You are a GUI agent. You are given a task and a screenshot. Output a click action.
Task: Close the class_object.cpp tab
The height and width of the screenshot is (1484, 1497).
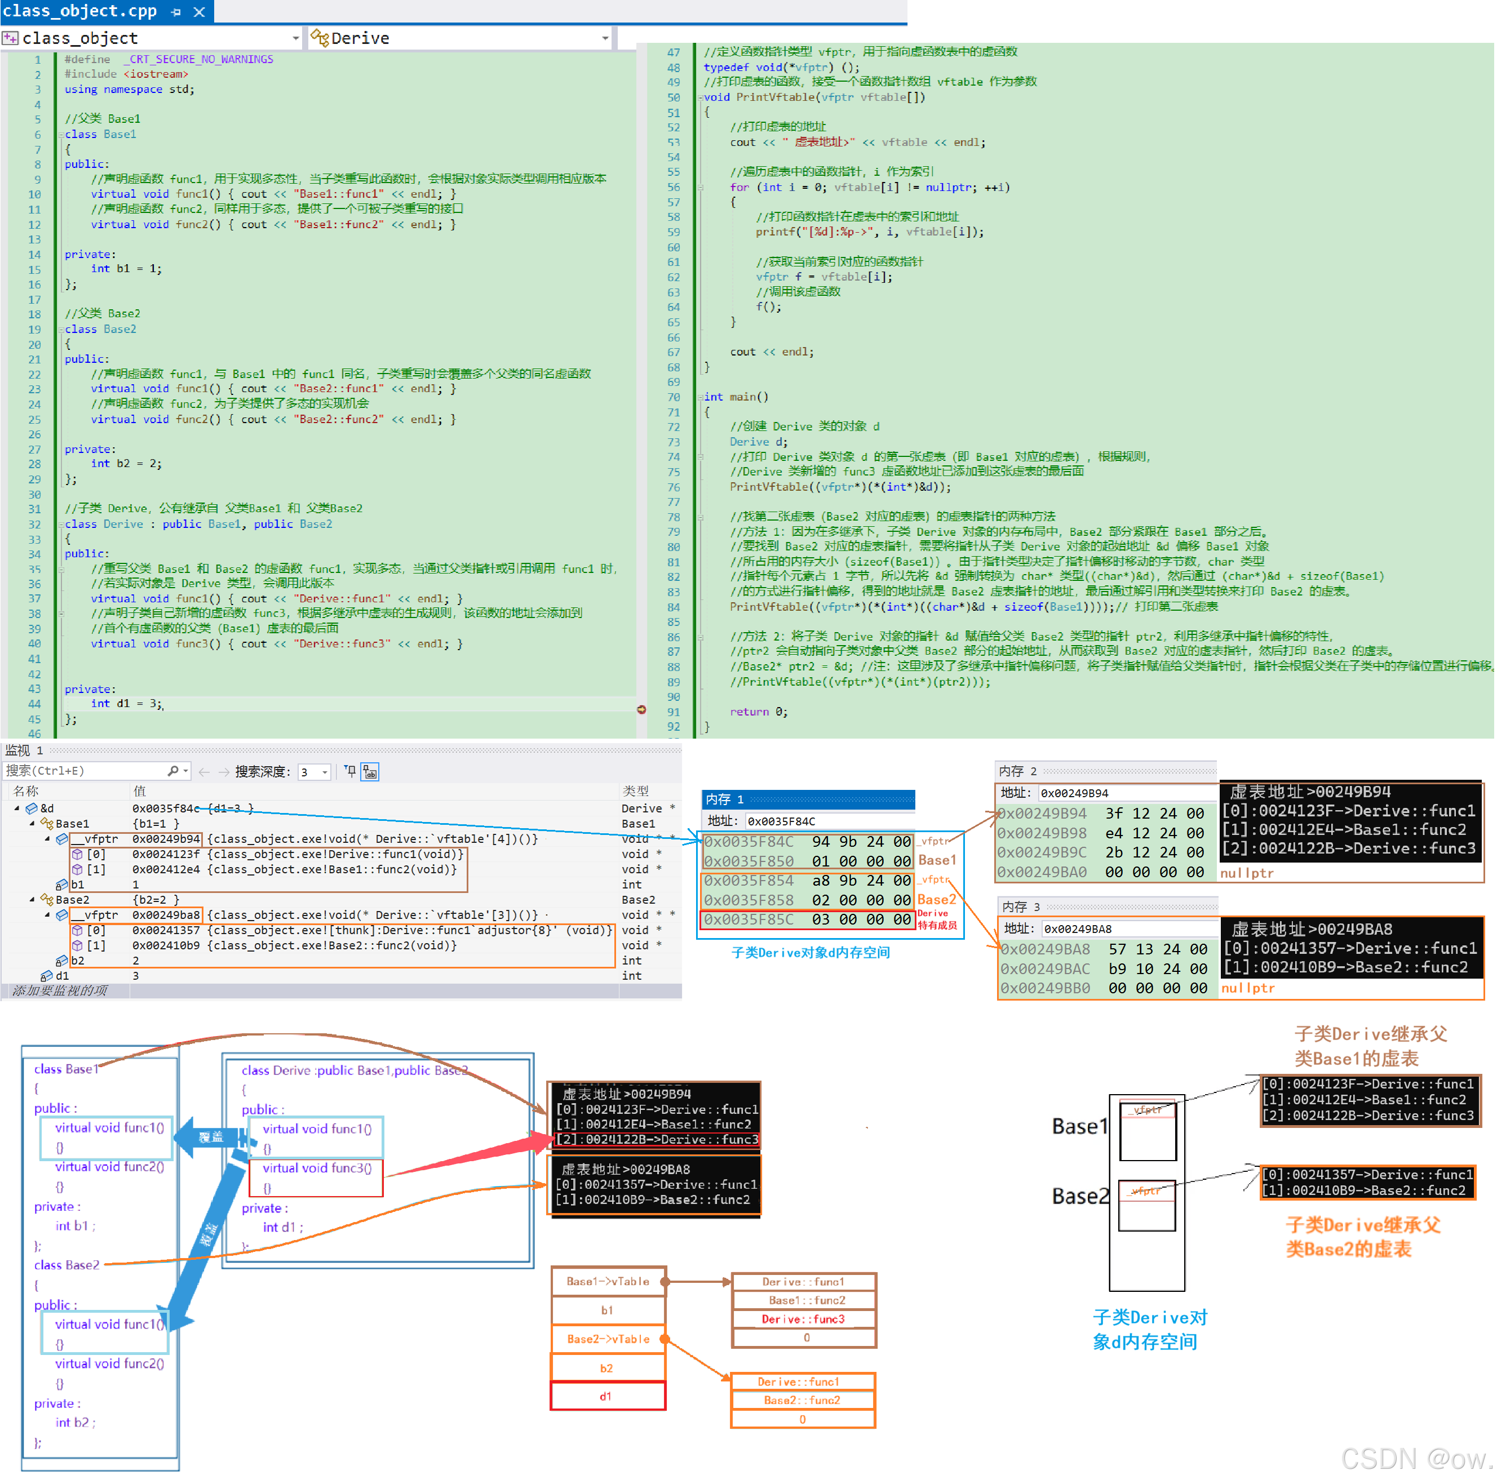199,12
